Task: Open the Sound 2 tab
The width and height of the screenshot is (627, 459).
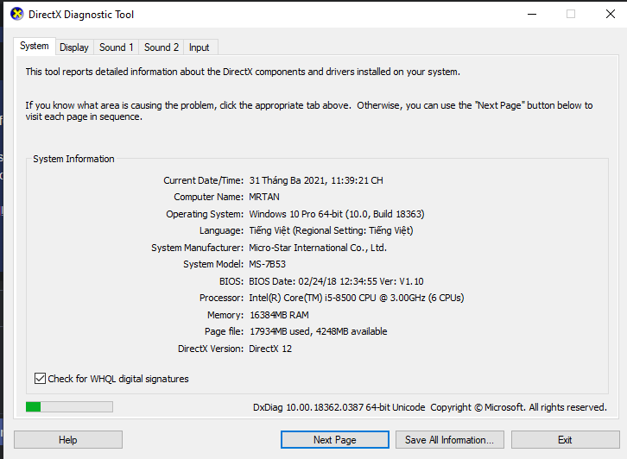Action: coord(161,47)
